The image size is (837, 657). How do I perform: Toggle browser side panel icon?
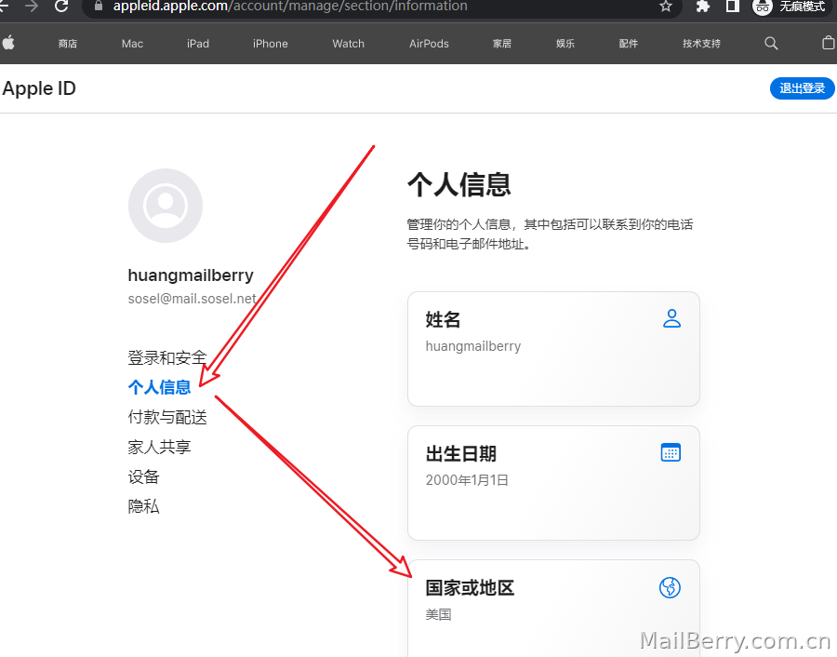coord(733,7)
